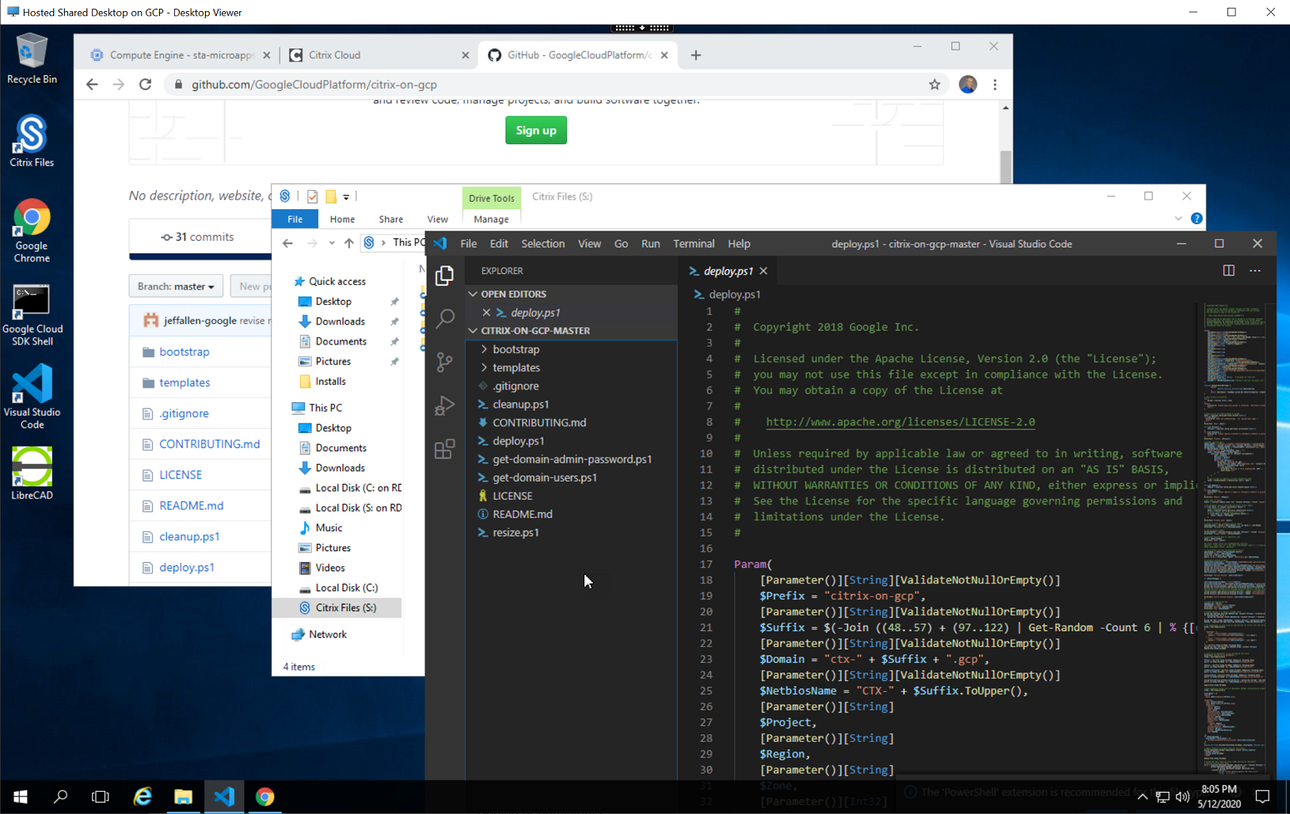The width and height of the screenshot is (1290, 814).
Task: Open Action Center notification icon
Action: coord(1263,797)
